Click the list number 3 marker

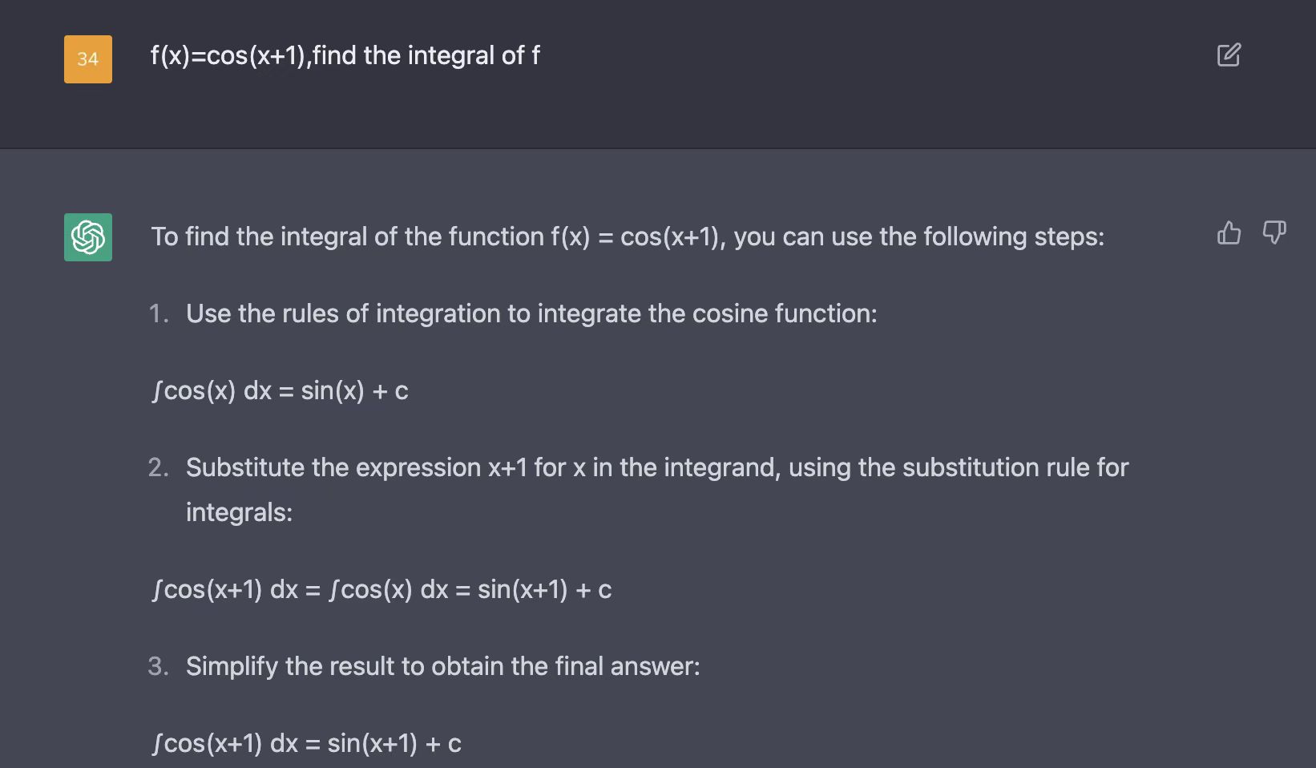click(x=159, y=666)
